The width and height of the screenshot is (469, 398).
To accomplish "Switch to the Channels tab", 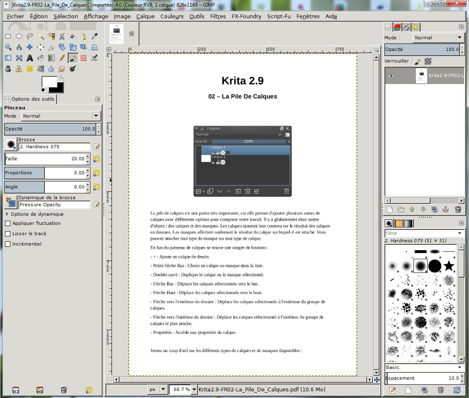I will pyautogui.click(x=397, y=27).
